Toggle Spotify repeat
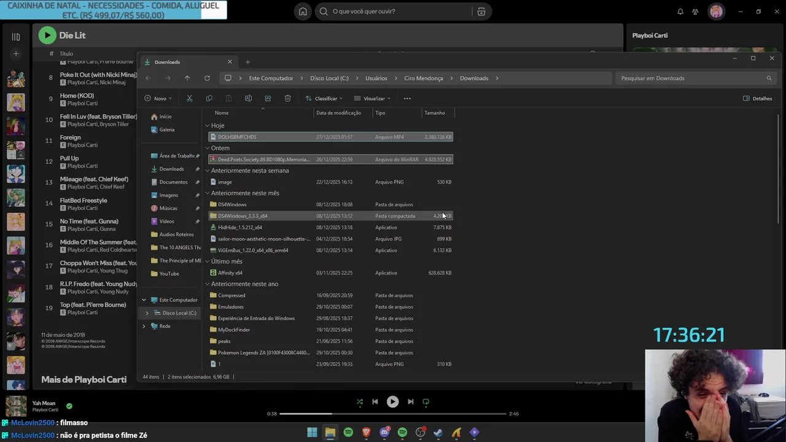786x442 pixels. click(426, 401)
